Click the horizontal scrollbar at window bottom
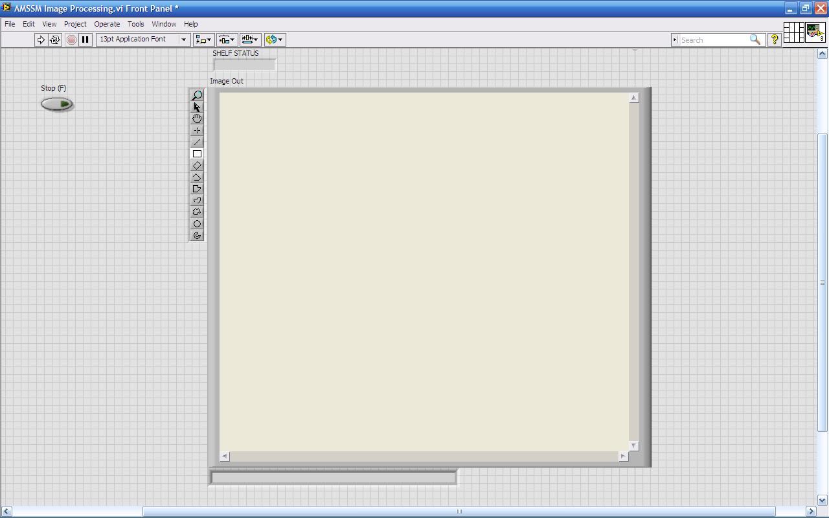The width and height of the screenshot is (829, 518). click(459, 512)
